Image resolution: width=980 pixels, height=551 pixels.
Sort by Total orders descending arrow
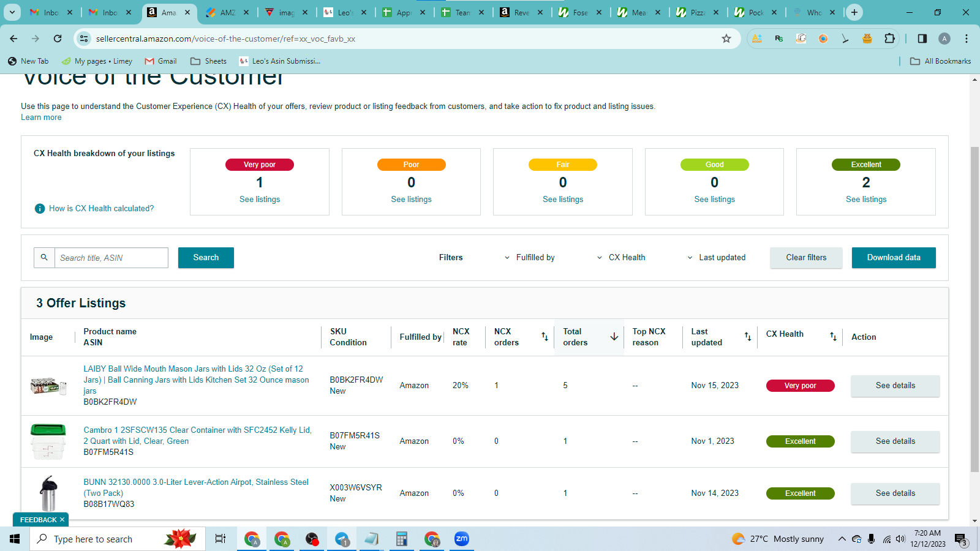[x=614, y=337]
